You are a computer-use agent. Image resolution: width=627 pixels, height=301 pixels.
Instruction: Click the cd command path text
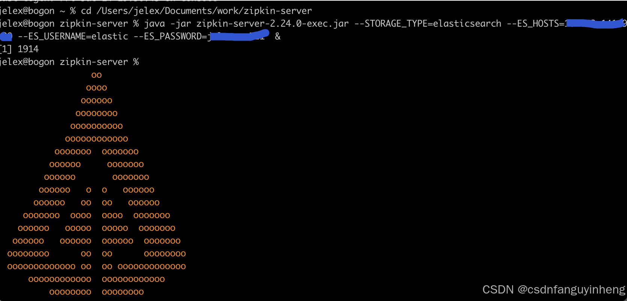[204, 11]
